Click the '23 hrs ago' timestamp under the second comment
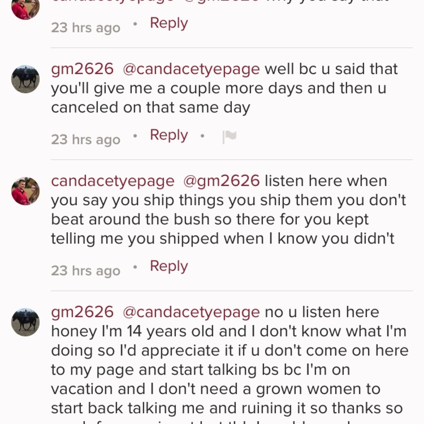Image resolution: width=424 pixels, height=424 pixels. (x=85, y=139)
